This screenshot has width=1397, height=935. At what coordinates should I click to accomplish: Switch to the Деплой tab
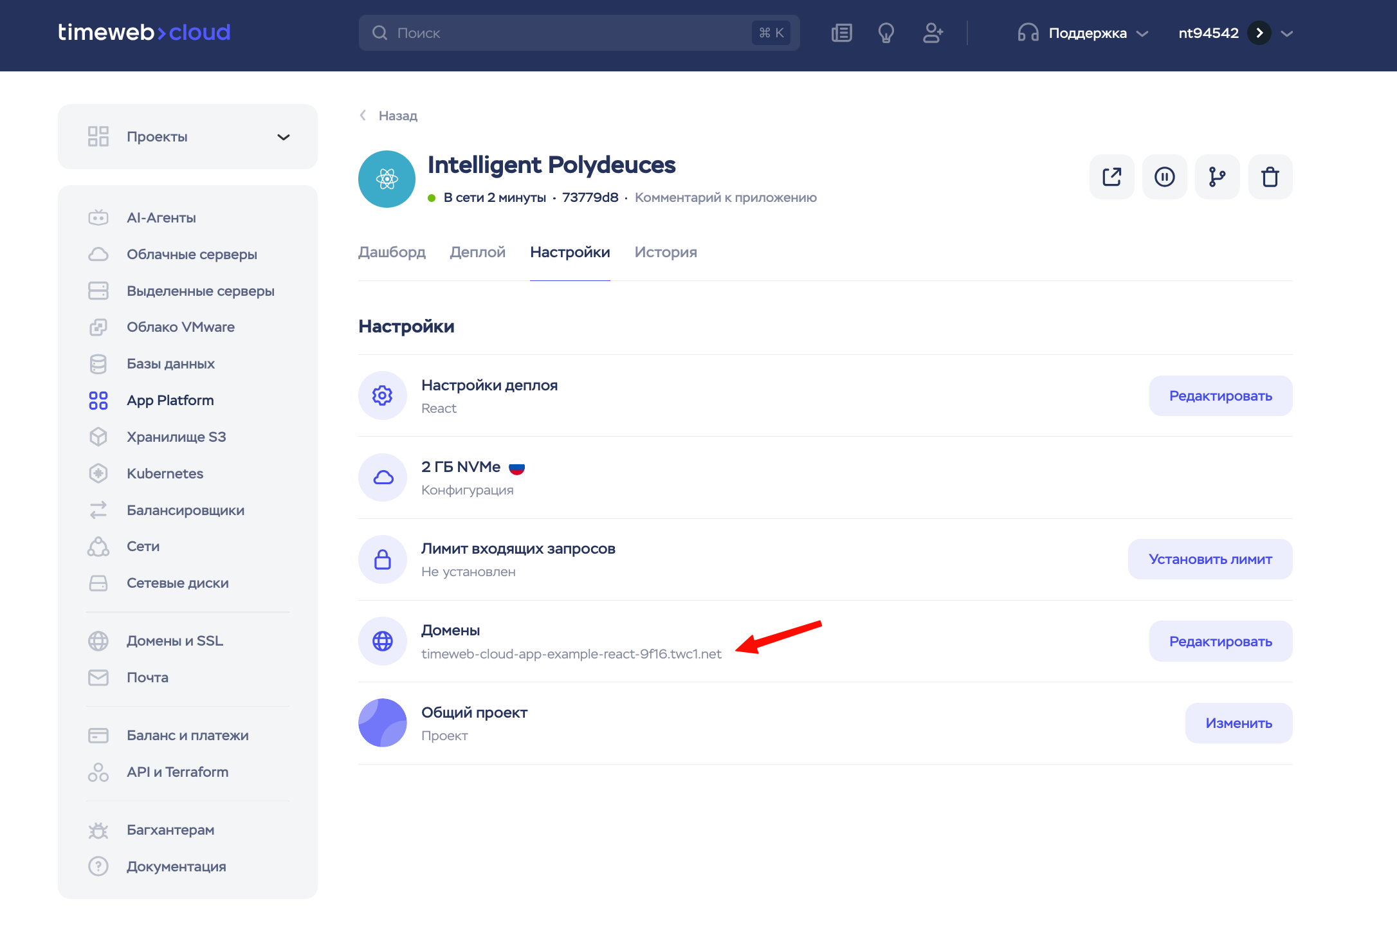[x=477, y=252]
